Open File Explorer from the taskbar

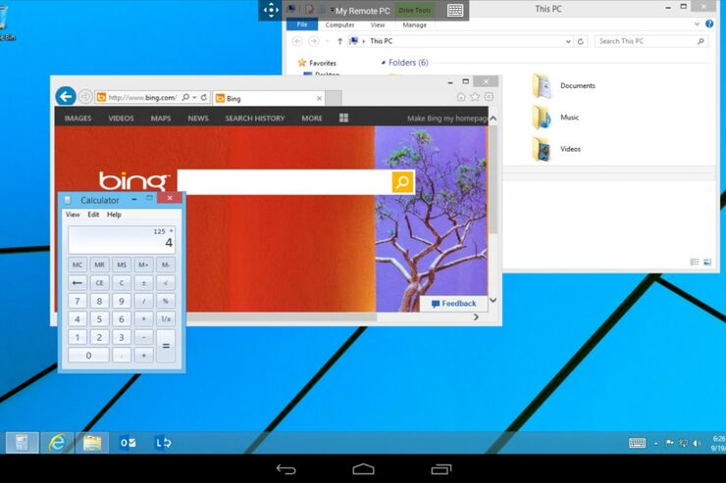click(x=92, y=443)
